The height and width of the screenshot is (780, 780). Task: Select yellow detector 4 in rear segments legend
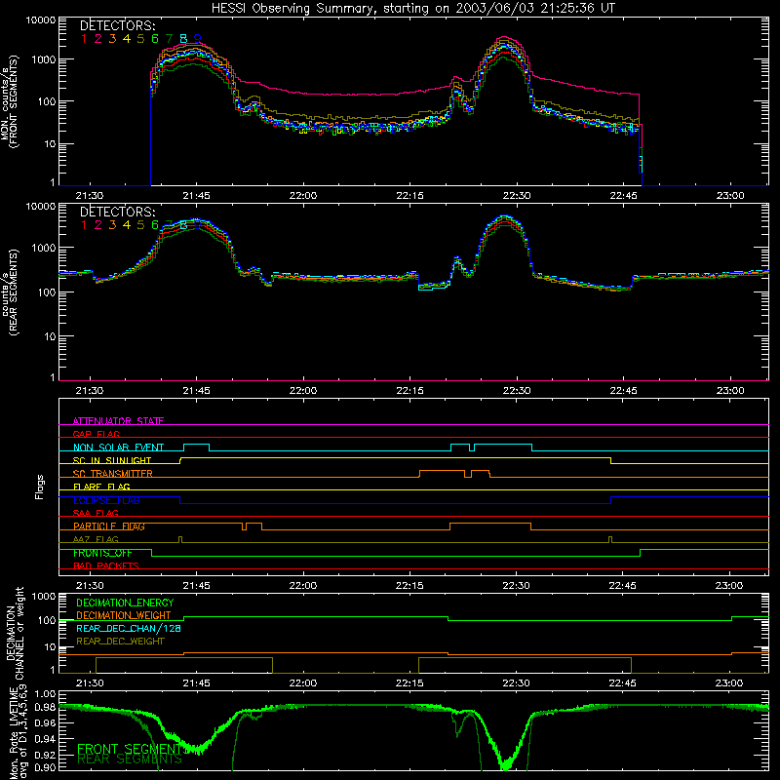(127, 225)
